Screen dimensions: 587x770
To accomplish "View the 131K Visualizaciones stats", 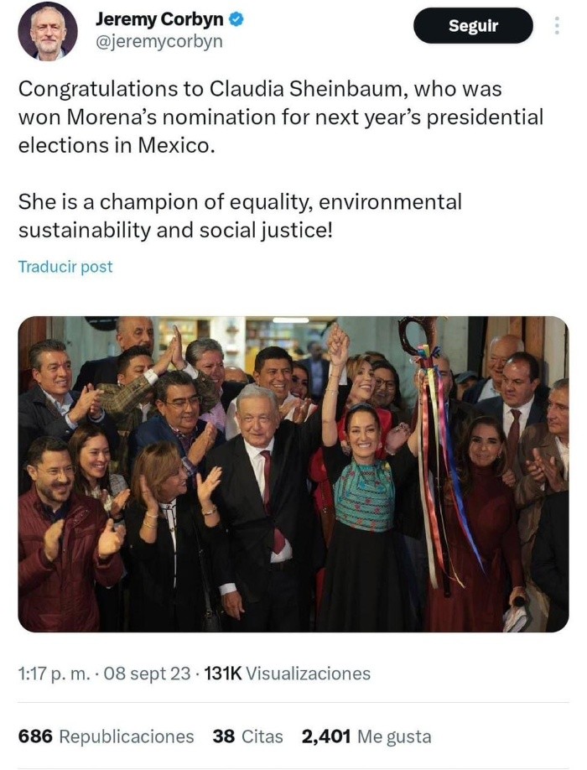I will pyautogui.click(x=285, y=674).
